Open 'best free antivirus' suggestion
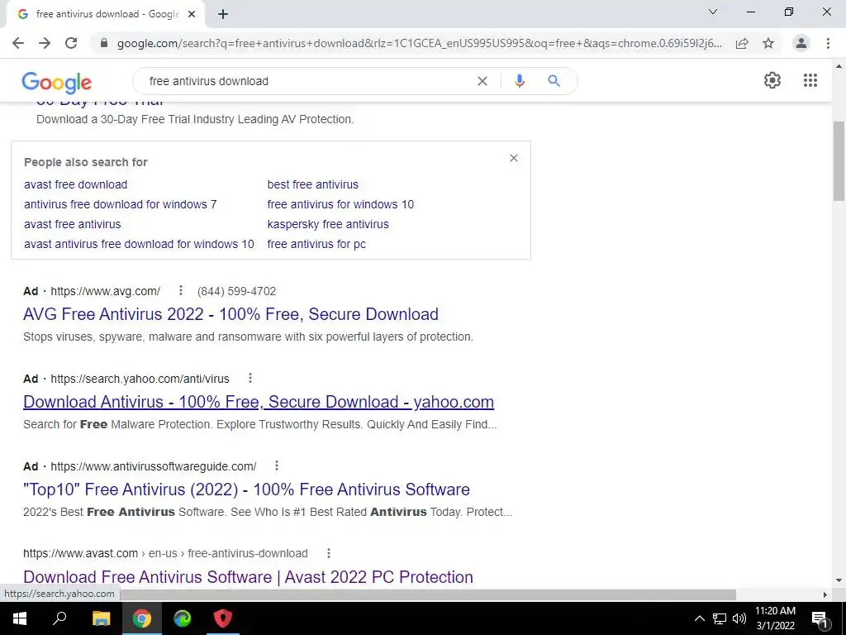The height and width of the screenshot is (635, 846). pos(312,184)
